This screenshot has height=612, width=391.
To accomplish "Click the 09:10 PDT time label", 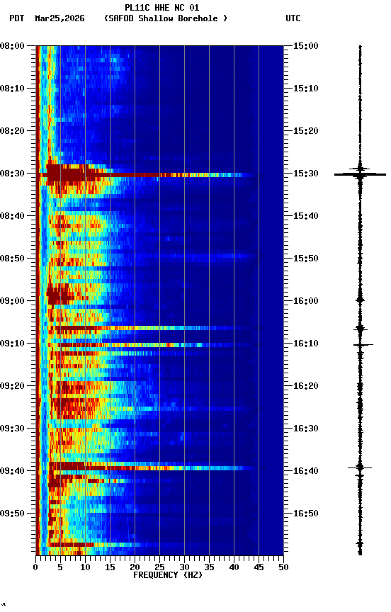I will coord(12,344).
